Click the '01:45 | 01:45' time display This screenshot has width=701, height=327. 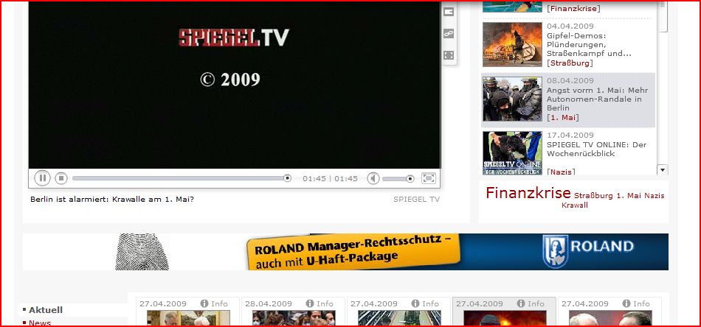point(330,179)
